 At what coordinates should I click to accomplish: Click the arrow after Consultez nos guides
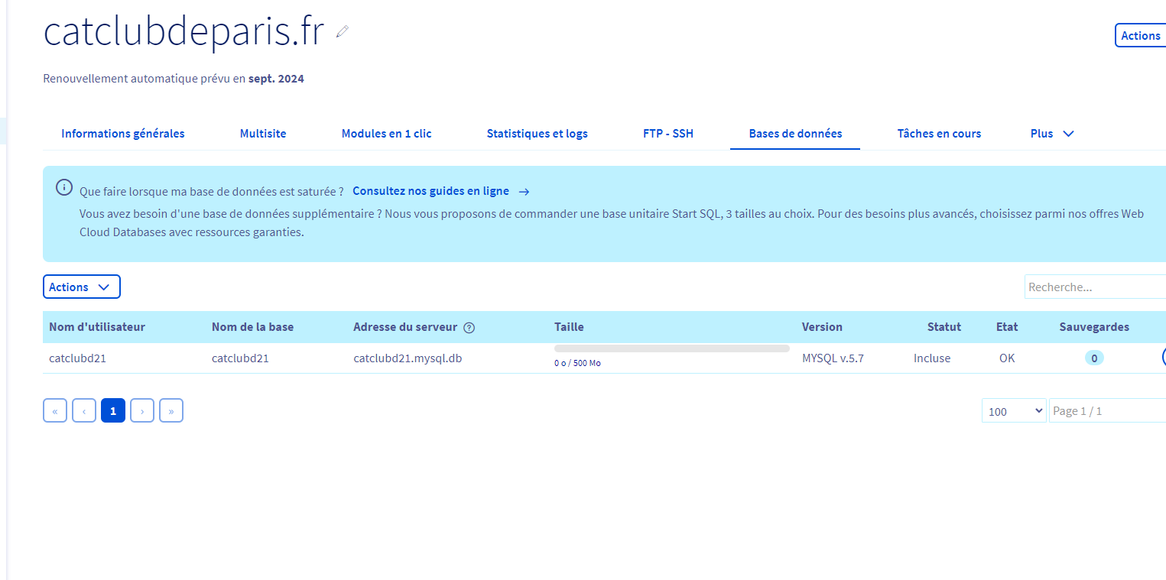pyautogui.click(x=524, y=192)
